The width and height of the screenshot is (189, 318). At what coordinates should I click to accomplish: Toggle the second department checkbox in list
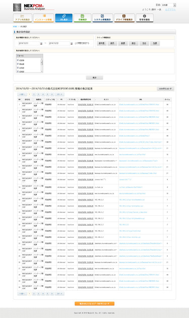(18, 64)
